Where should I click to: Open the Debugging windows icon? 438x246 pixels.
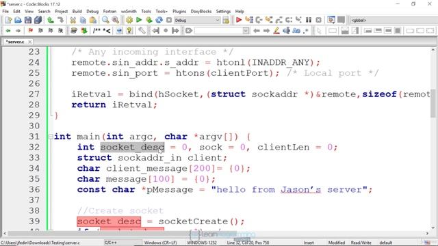click(331, 20)
